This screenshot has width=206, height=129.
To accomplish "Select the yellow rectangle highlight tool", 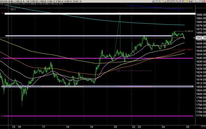I will [x=186, y=1].
